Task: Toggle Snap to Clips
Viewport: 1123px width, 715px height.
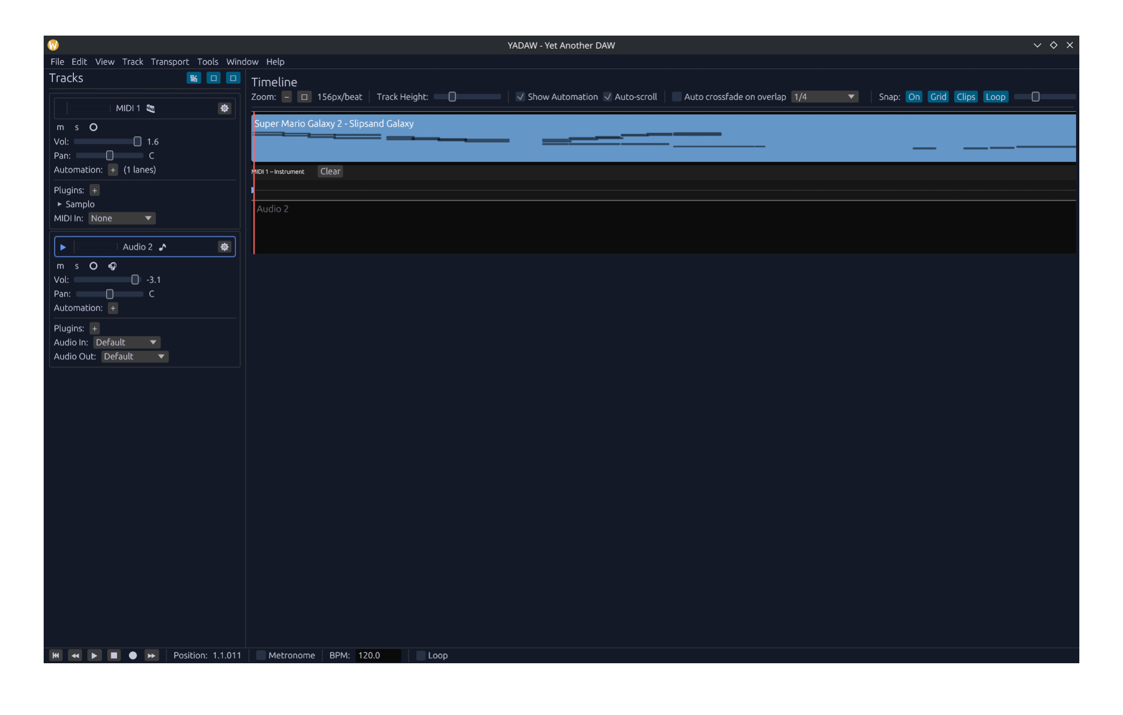Action: (966, 97)
